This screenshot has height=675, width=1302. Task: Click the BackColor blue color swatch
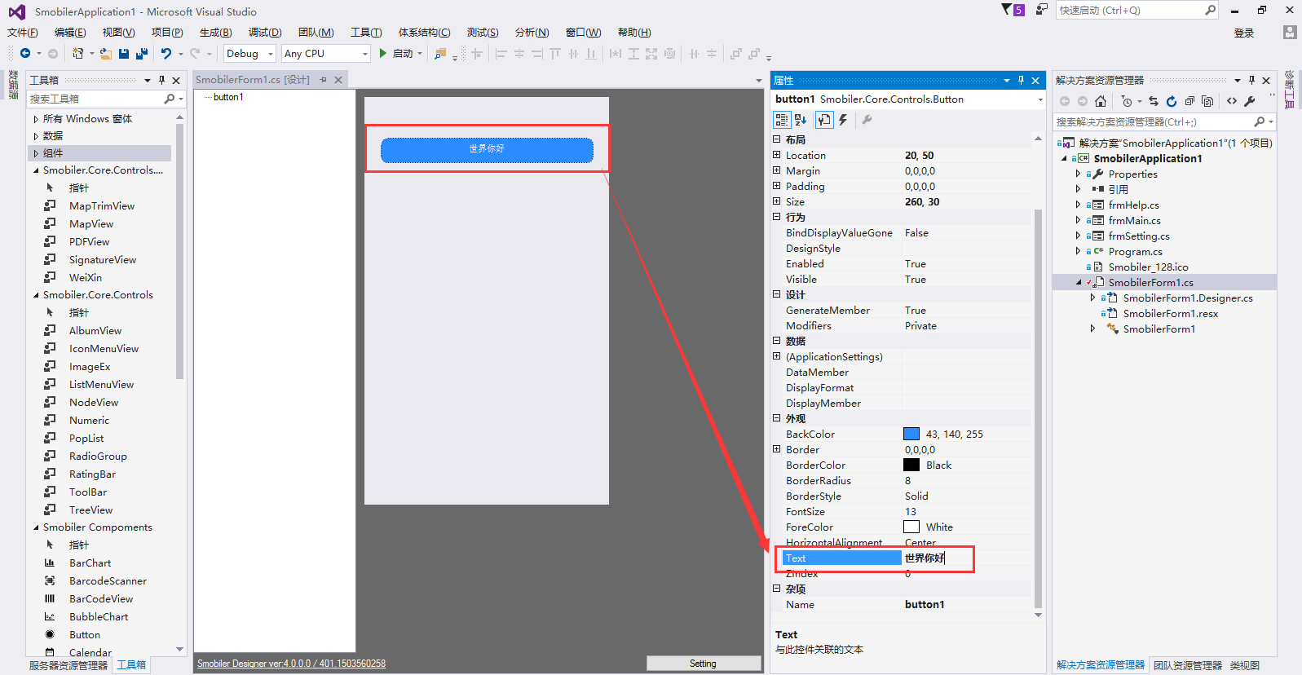pyautogui.click(x=911, y=434)
